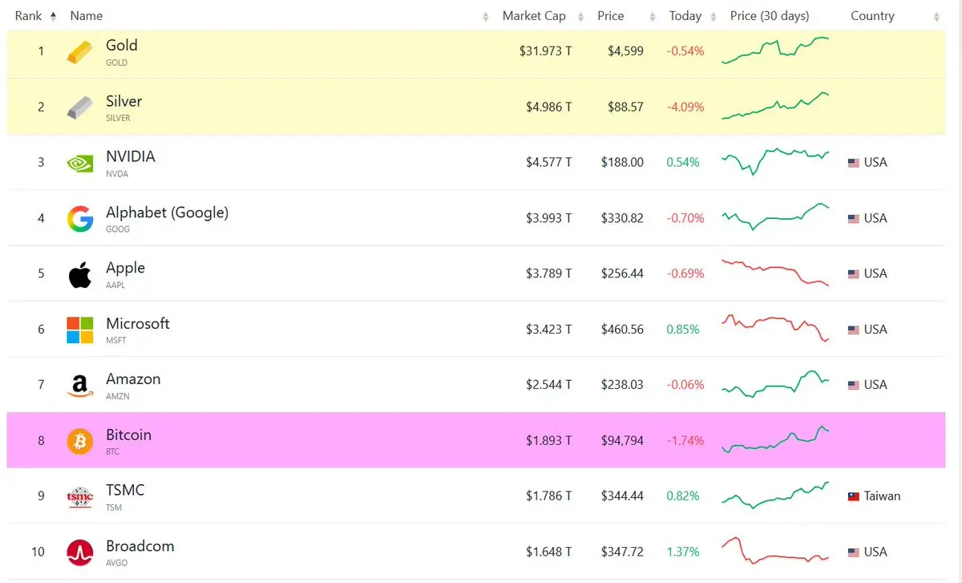Open the Microsoft company link
962x583 pixels.
(x=138, y=324)
